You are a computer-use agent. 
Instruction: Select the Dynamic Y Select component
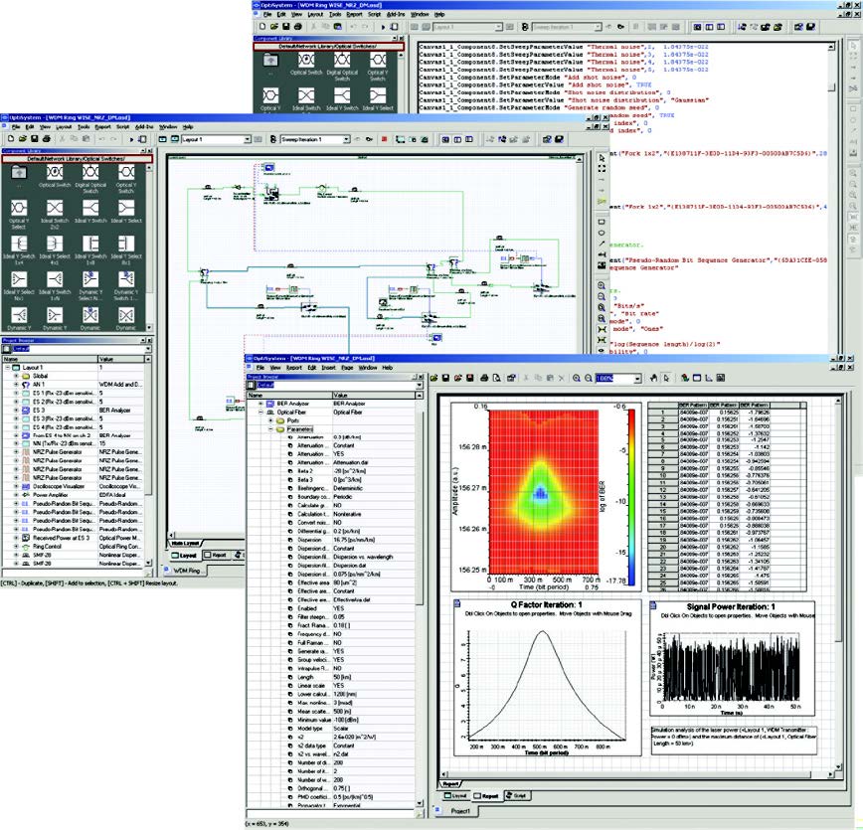[90, 280]
